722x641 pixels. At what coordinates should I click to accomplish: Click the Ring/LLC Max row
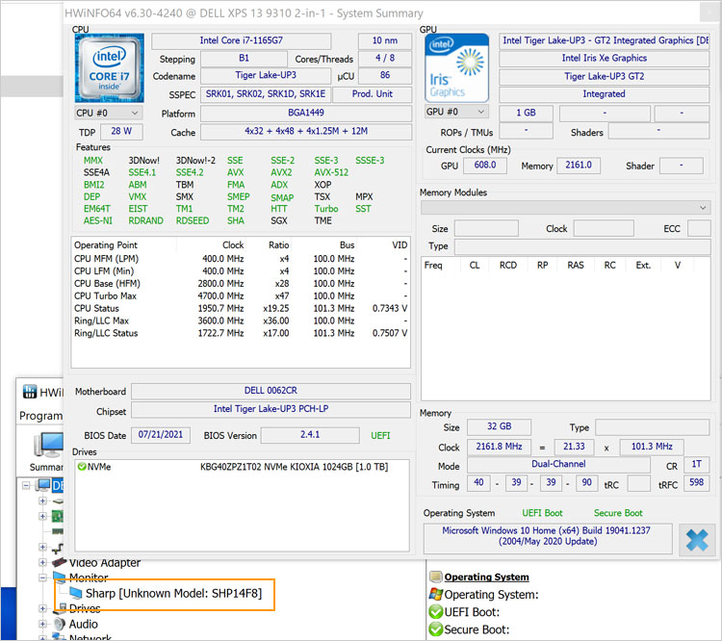[241, 320]
